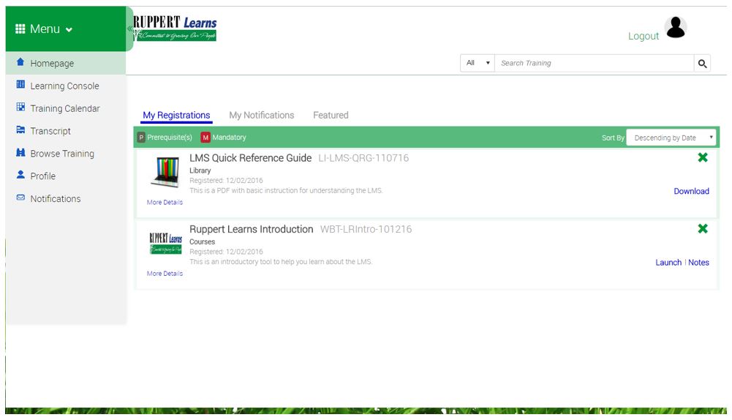Viewport: 732px width, 420px height.
Task: Click the Courses type label
Action: [x=202, y=241]
